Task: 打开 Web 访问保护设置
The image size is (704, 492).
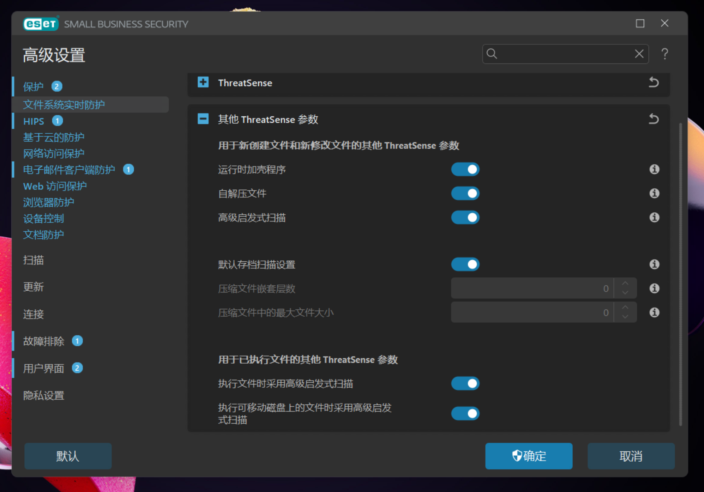Action: pos(54,186)
